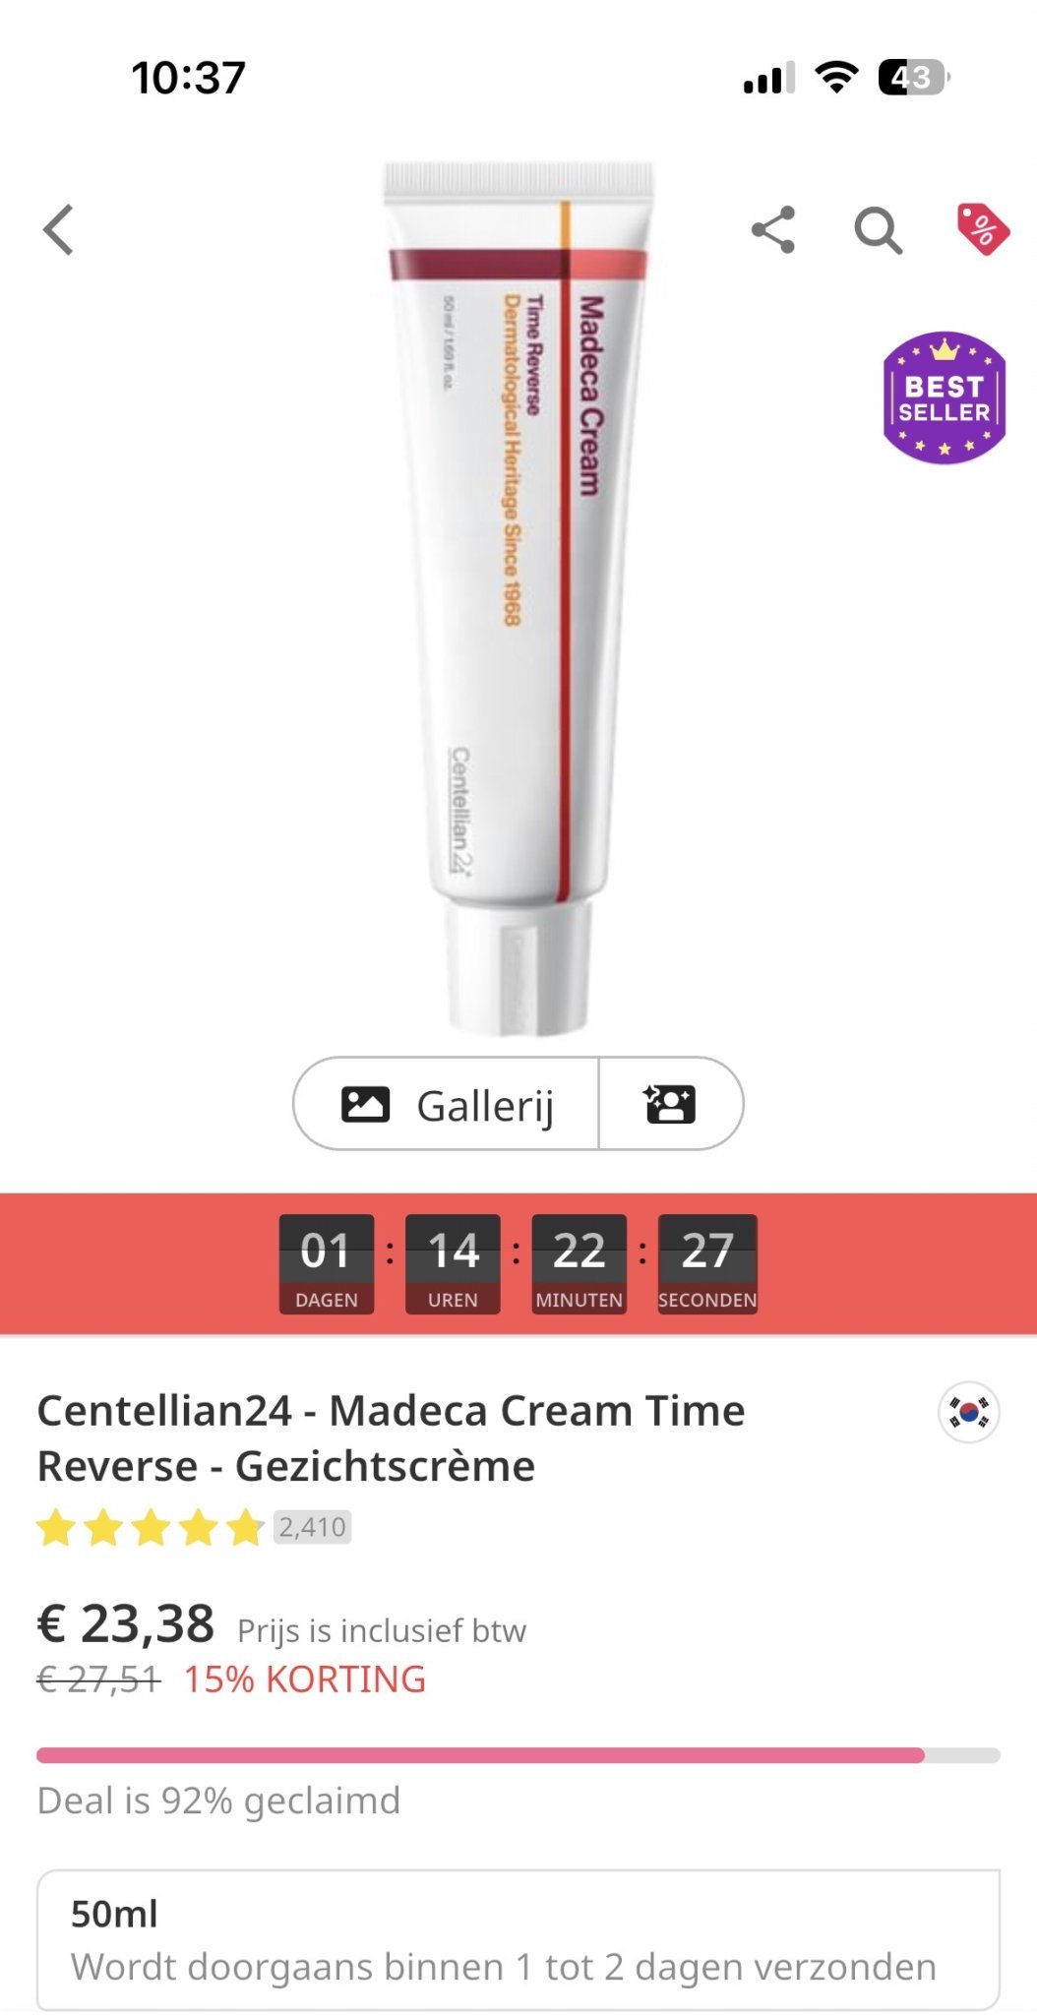Tap the Best Seller badge
This screenshot has width=1037, height=2015.
[945, 397]
